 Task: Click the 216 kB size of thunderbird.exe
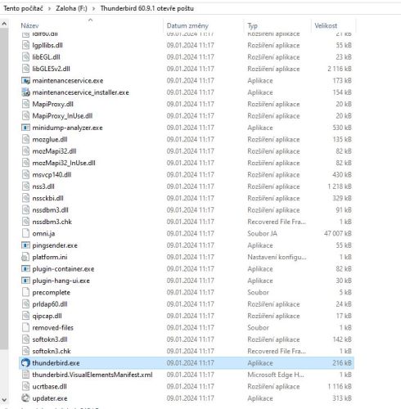pos(342,363)
